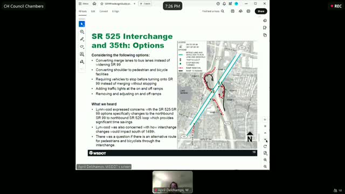Click the Find text or tools search
The image size is (345, 194).
213,11
